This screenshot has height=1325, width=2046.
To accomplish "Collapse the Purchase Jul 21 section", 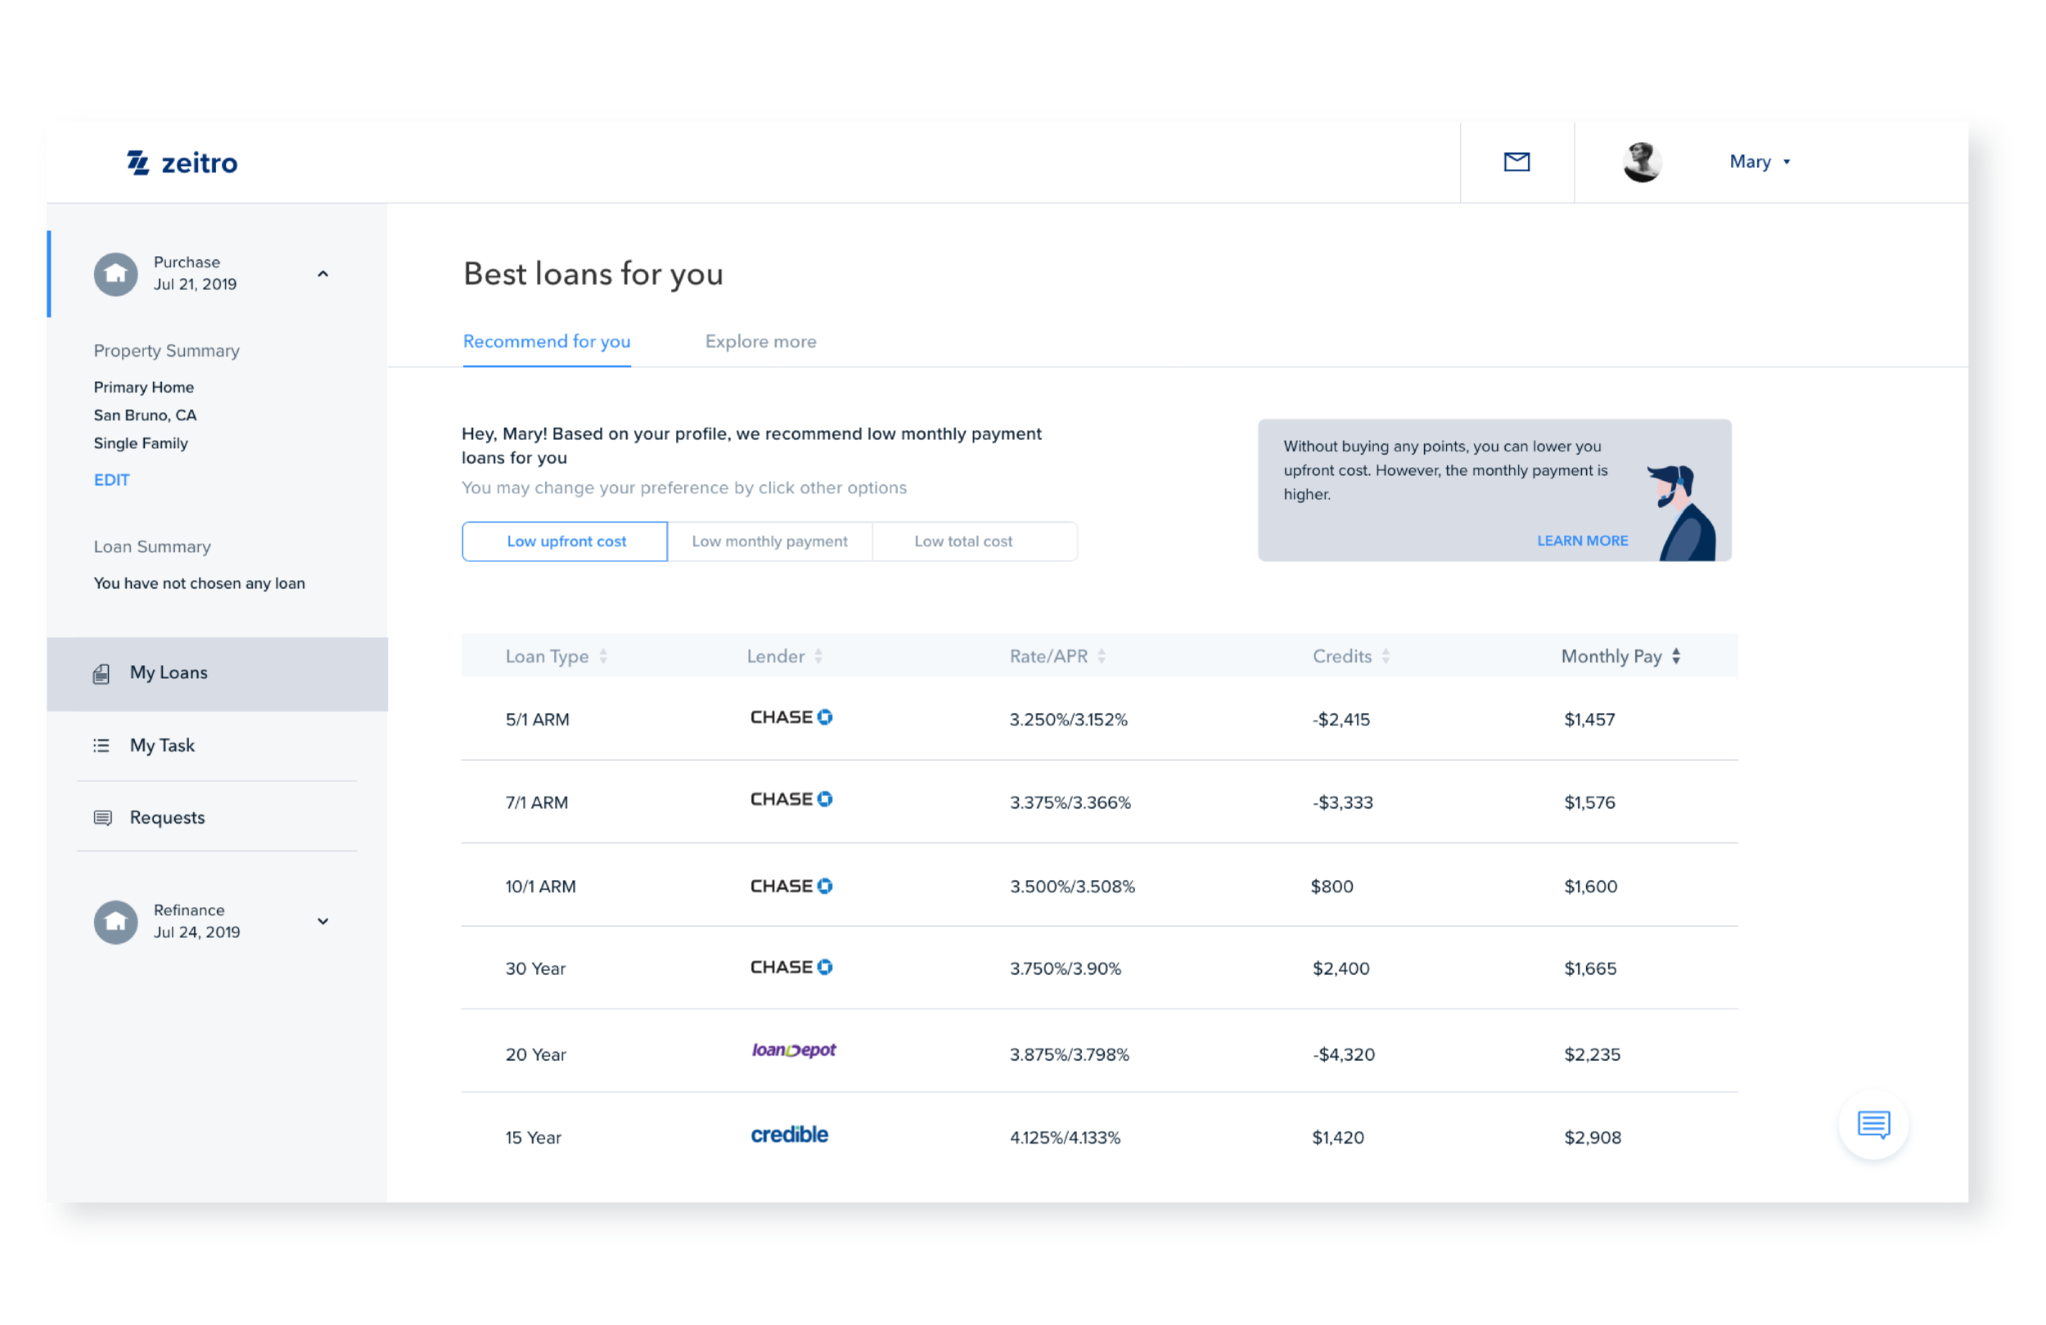I will tap(323, 274).
